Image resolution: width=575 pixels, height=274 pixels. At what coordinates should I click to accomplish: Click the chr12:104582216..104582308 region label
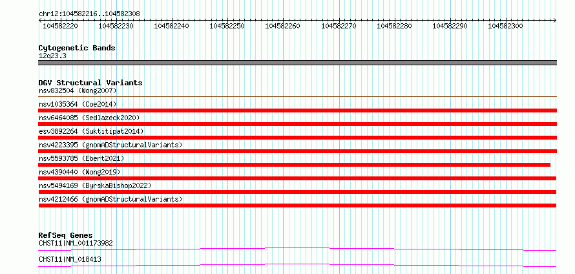[89, 14]
